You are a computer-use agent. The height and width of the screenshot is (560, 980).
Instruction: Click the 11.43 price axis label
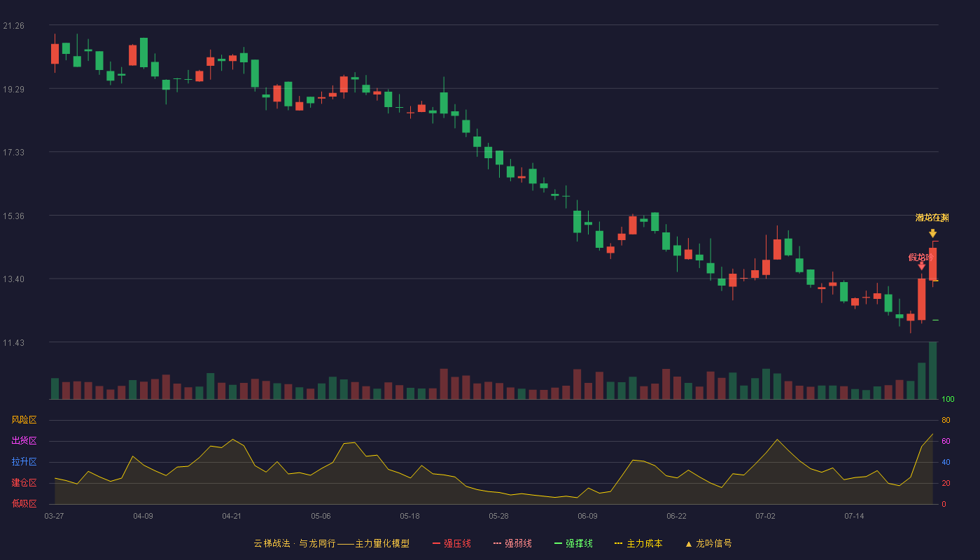[13, 342]
